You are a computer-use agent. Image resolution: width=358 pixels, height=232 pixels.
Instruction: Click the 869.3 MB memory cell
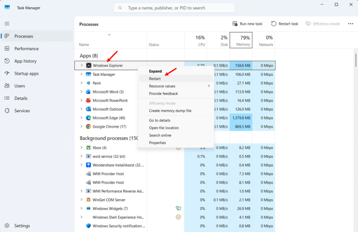pos(241,126)
